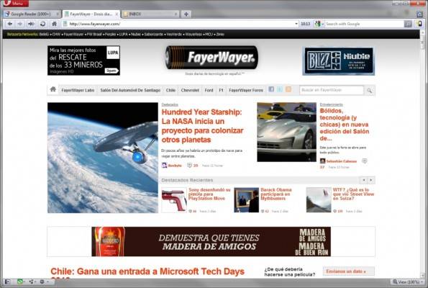Open the Opera Turbo status bar icon
The width and height of the screenshot is (428, 288).
[42, 282]
